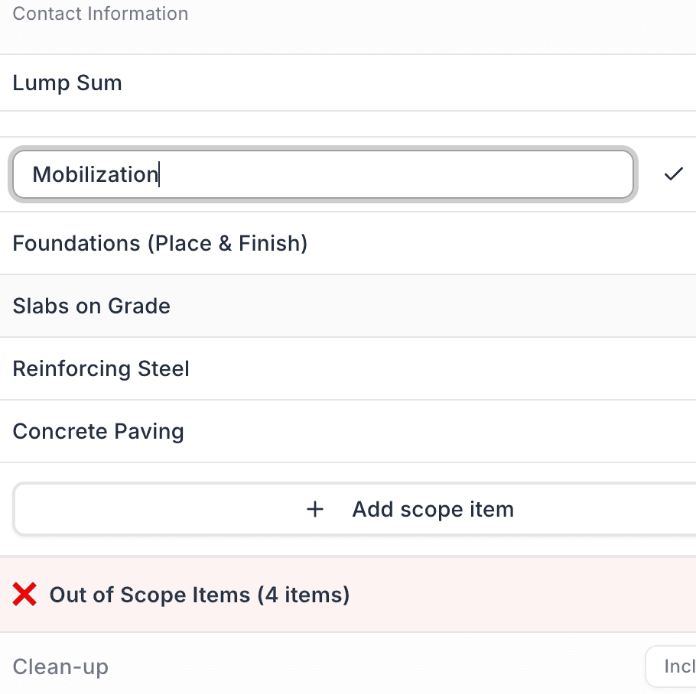Click the 'Add scope item' text label
The image size is (696, 694).
click(433, 509)
